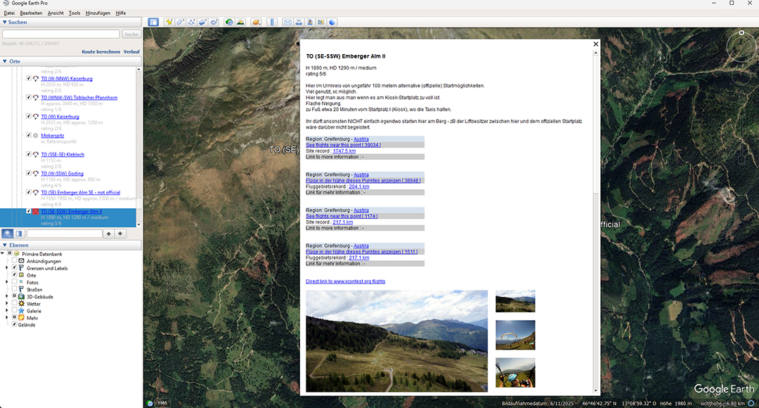Viewport: 759px width, 408px height.
Task: Close the Emberger Alm II info balloon
Action: click(x=596, y=44)
